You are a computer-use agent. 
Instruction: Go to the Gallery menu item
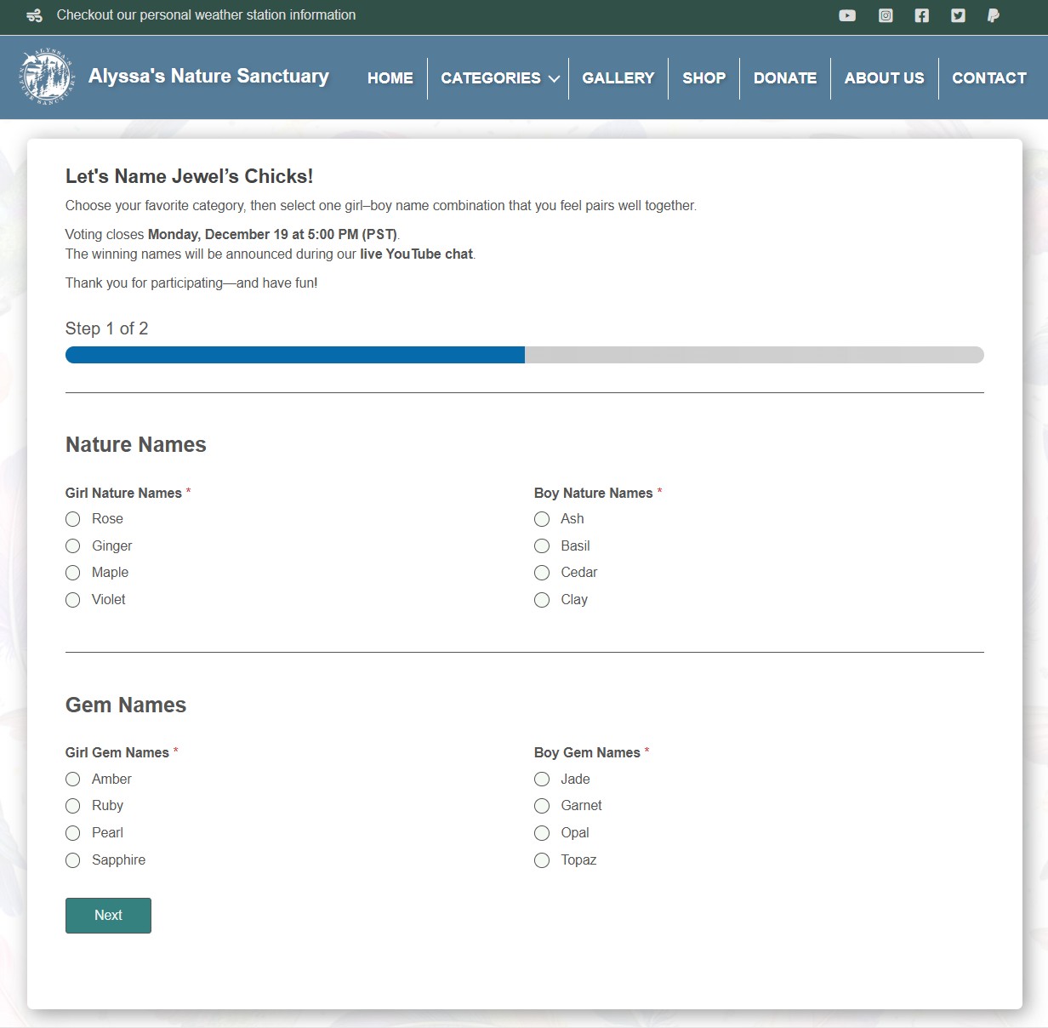(618, 78)
